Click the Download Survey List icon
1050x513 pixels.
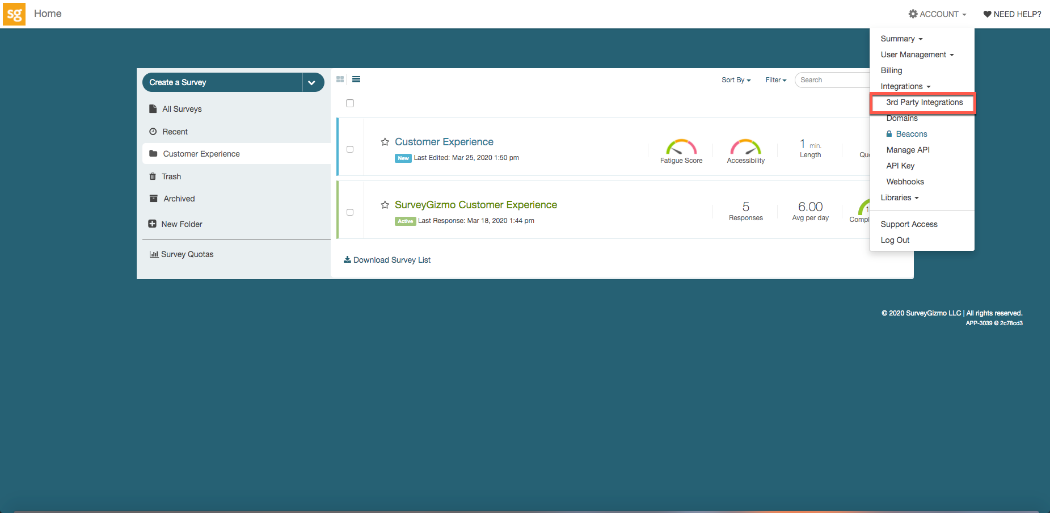pyautogui.click(x=347, y=259)
